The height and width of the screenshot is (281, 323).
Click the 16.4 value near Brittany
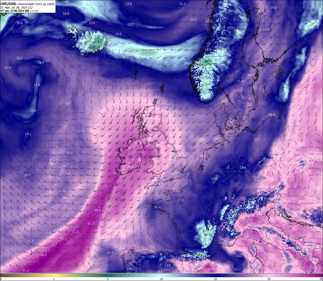click(157, 207)
